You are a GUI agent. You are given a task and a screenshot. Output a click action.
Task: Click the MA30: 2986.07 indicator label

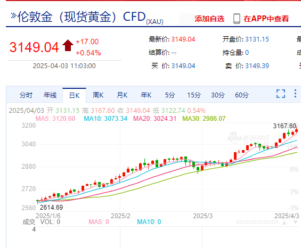[204, 119]
